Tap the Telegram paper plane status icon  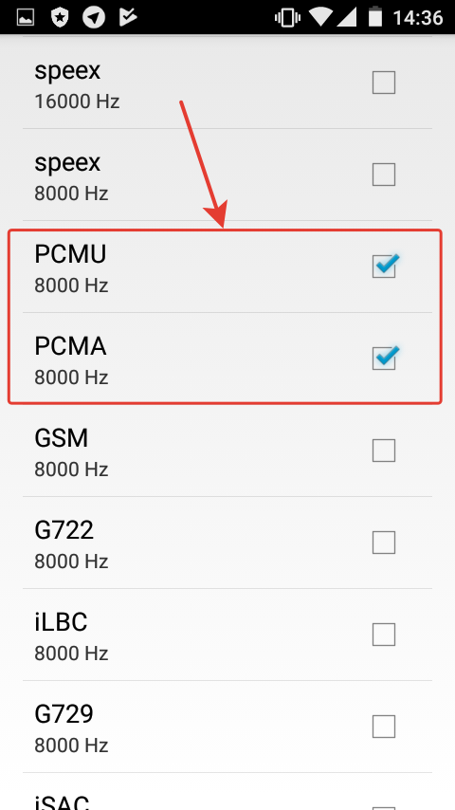(x=94, y=18)
